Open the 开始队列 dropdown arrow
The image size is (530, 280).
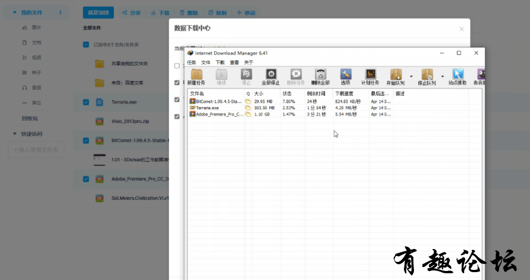point(411,77)
